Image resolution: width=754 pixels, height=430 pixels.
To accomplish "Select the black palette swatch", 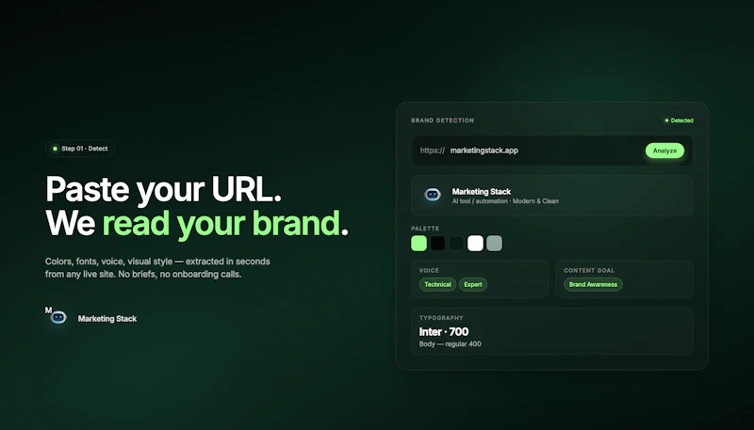I will [437, 244].
